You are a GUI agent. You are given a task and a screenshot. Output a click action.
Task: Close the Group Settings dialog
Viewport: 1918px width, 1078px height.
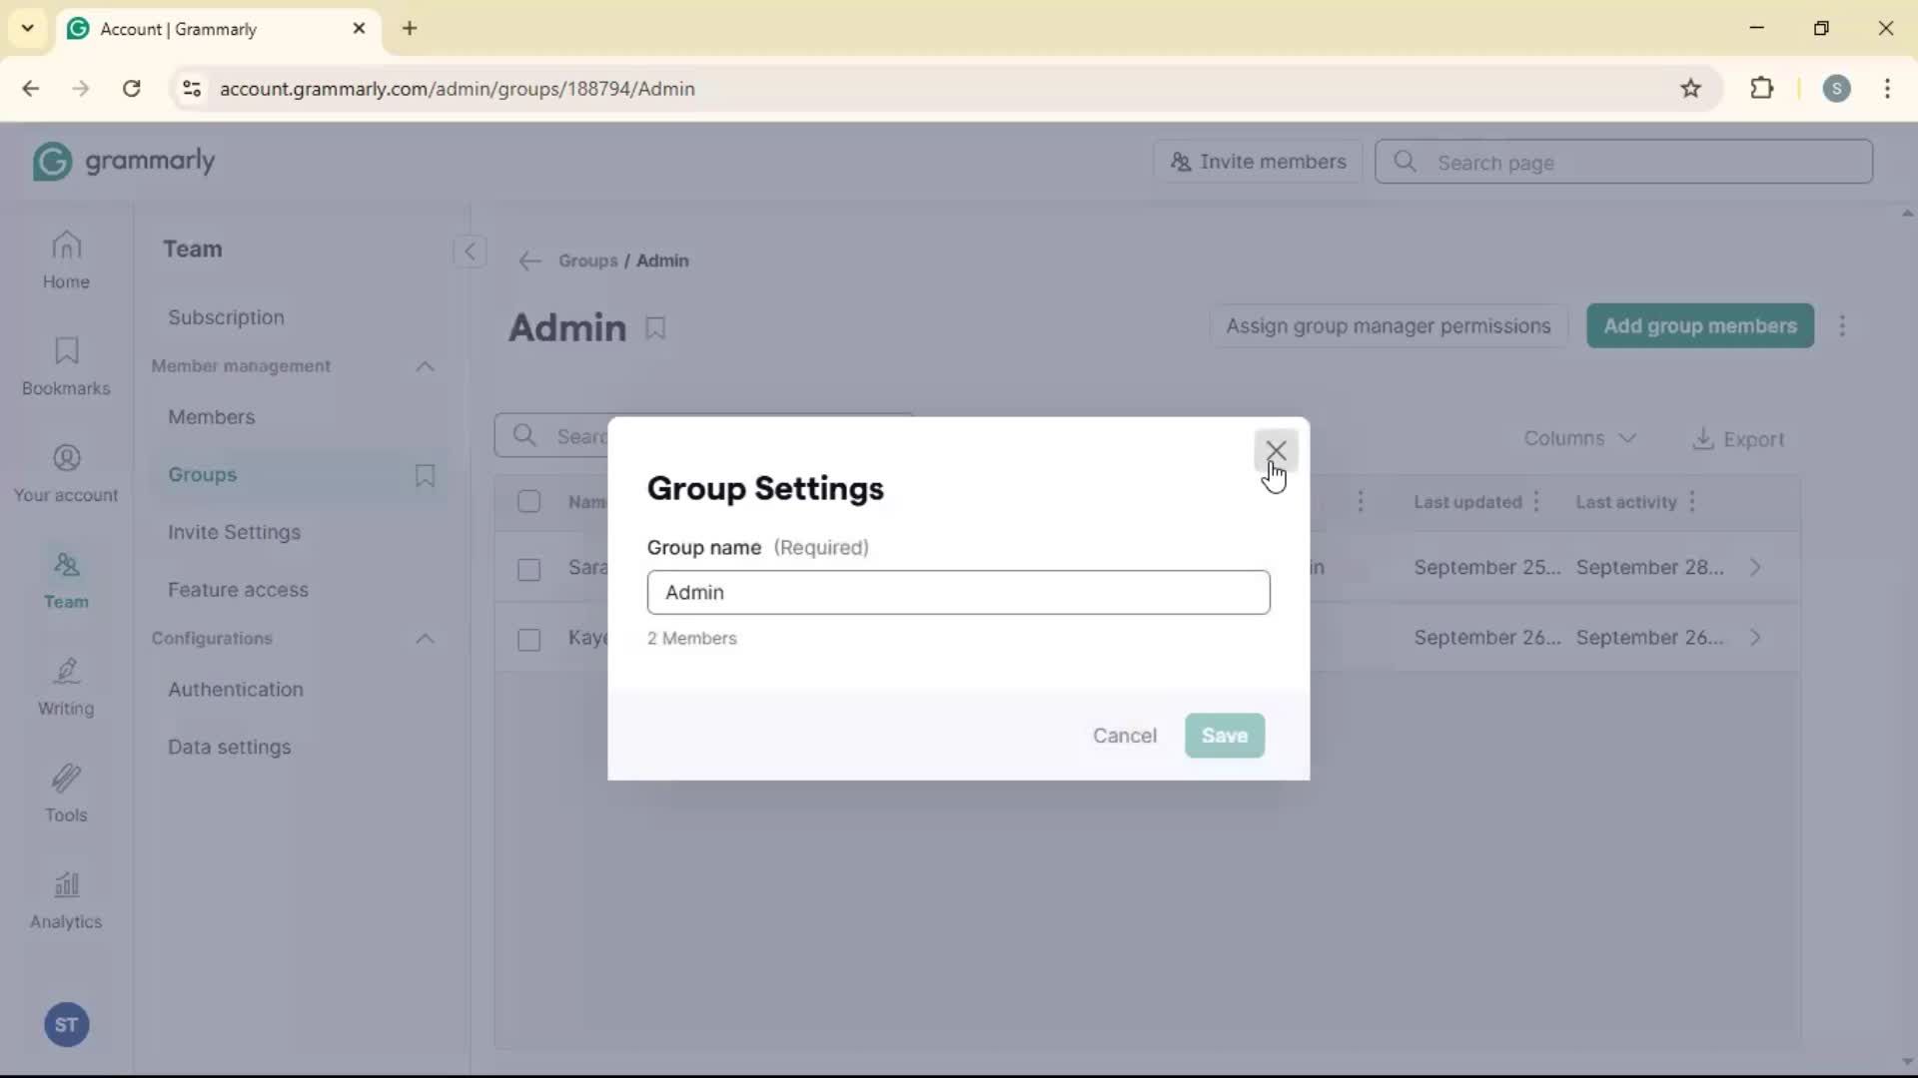[x=1276, y=450]
